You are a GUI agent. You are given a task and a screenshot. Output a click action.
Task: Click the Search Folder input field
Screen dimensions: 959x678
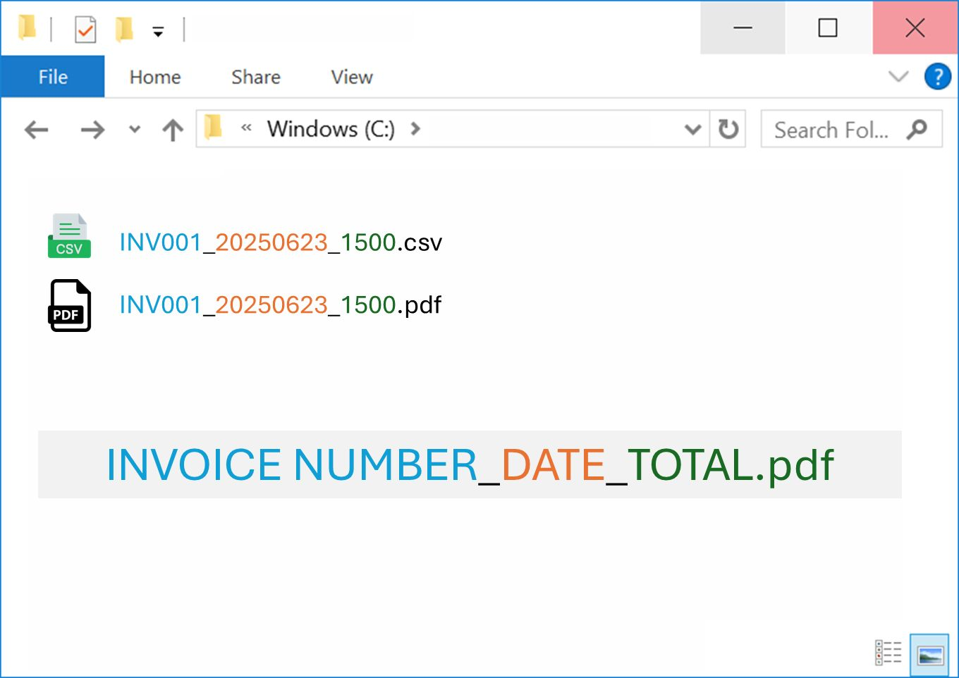pos(832,130)
